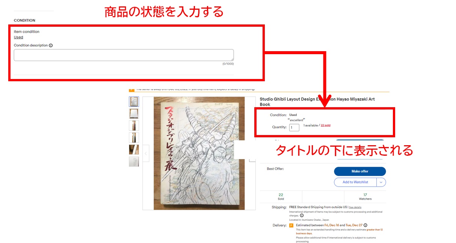Open the 22 sold link
The image size is (456, 243).
pos(326,125)
